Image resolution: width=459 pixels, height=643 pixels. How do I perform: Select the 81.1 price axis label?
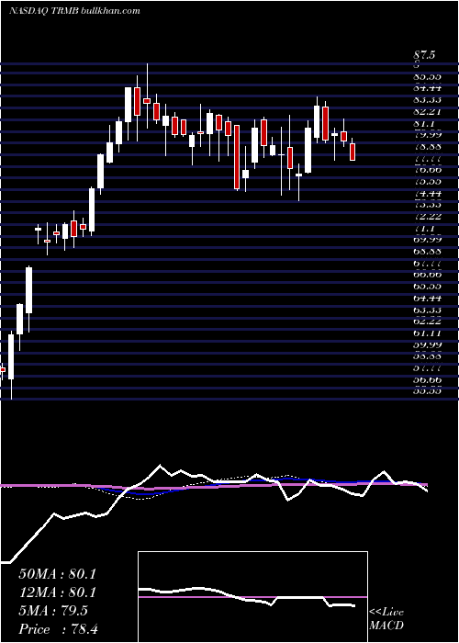[424, 123]
